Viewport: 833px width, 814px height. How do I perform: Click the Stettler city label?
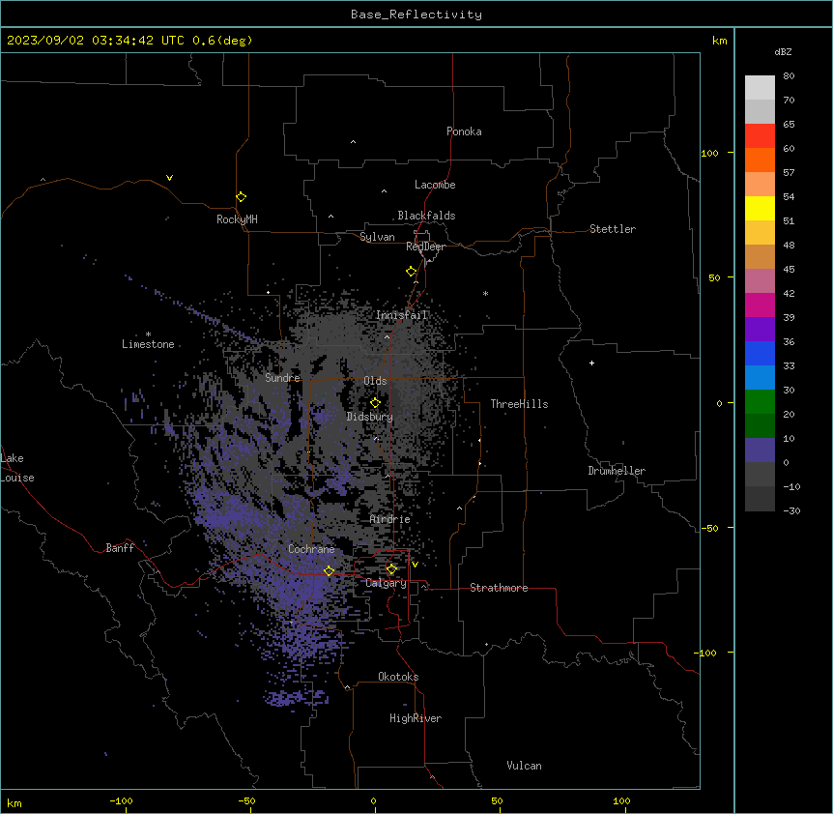point(613,229)
